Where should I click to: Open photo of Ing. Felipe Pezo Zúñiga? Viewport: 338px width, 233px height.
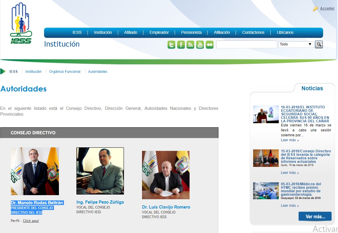click(x=100, y=171)
